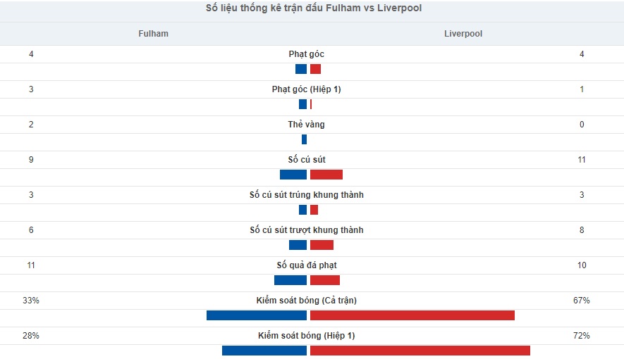This screenshot has width=624, height=359.
Task: Click Fulham's blue yellow-card bar
Action: tap(304, 139)
